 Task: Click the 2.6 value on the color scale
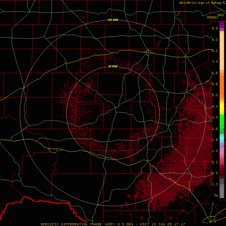[215, 129]
